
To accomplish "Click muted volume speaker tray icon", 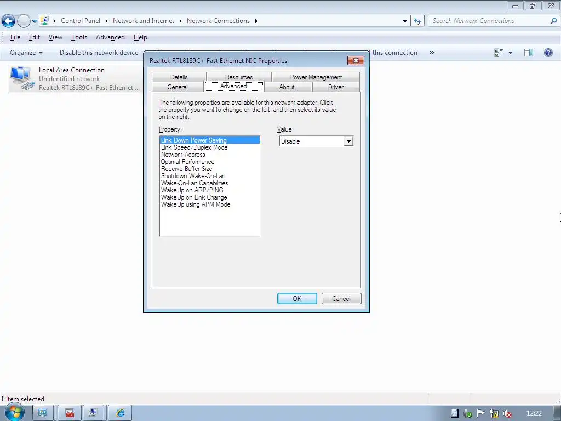I will click(507, 413).
